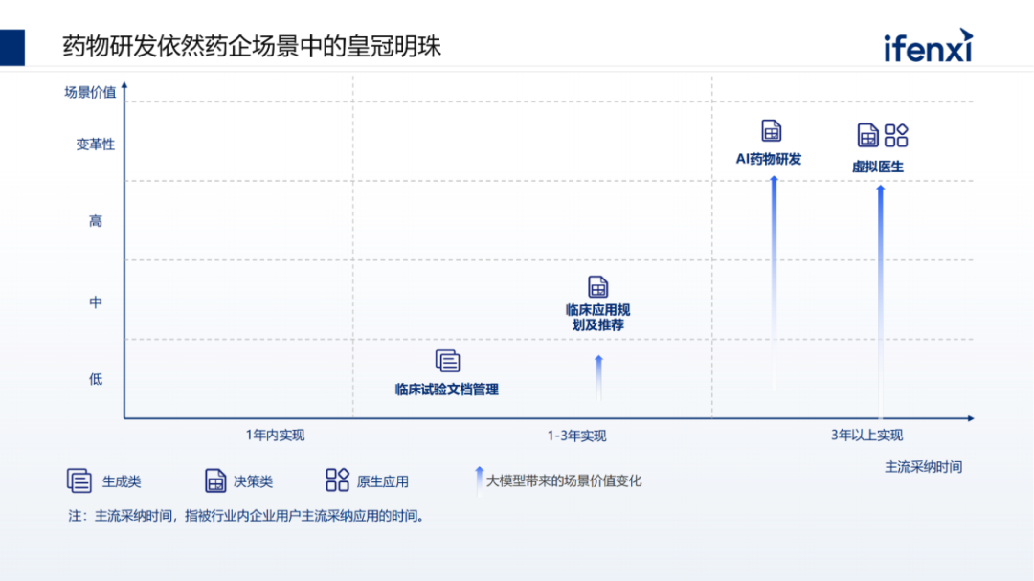The height and width of the screenshot is (581, 1034).
Task: Click the 主流采纳时间 axis title
Action: coord(923,467)
